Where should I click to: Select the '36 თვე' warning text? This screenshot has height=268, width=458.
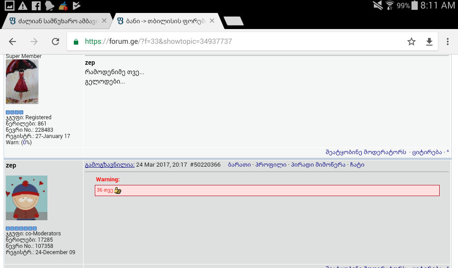(105, 190)
